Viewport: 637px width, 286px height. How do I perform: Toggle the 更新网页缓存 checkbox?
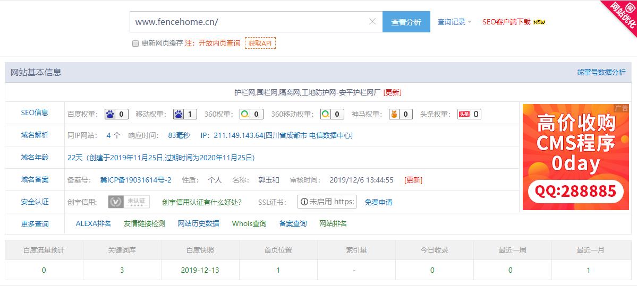click(135, 44)
